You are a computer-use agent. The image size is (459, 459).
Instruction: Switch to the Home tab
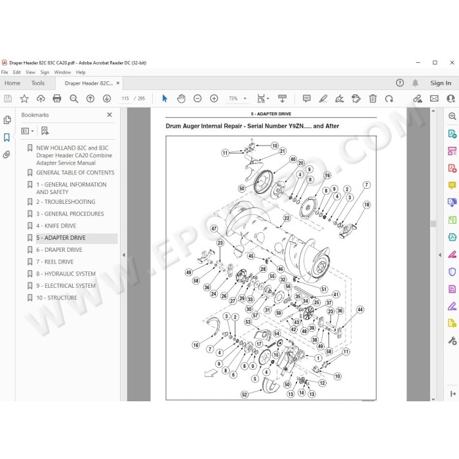[12, 83]
